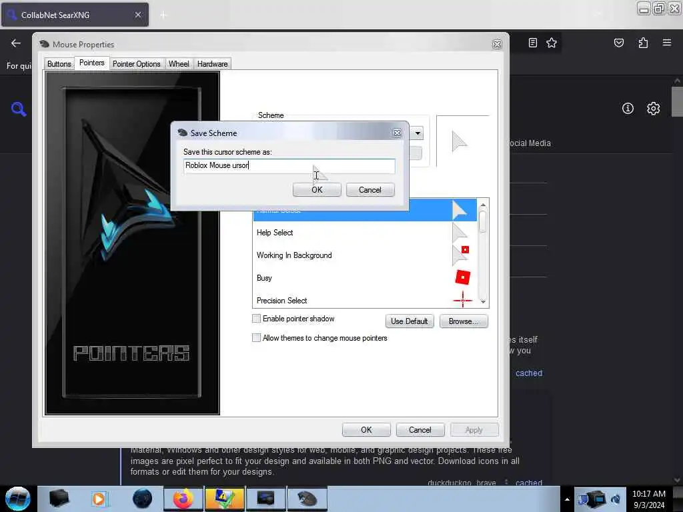Open the Pointer Options tab

tap(136, 63)
